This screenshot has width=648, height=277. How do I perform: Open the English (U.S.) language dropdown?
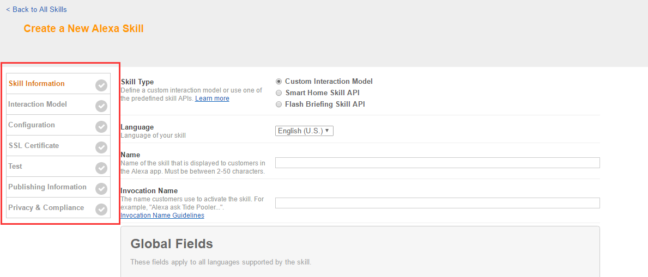304,131
